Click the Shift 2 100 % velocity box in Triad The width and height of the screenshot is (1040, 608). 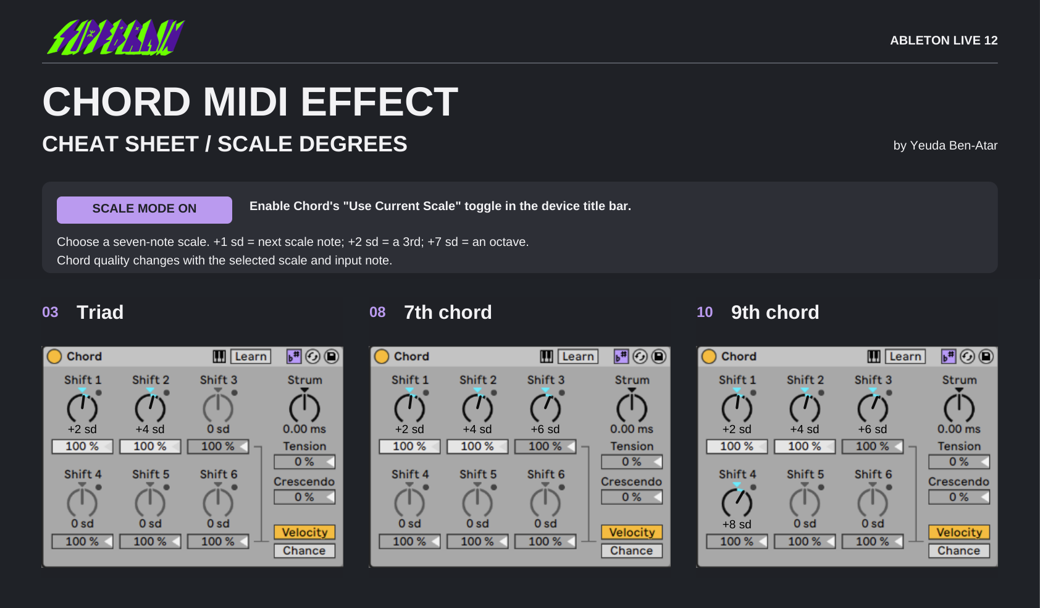tap(150, 446)
